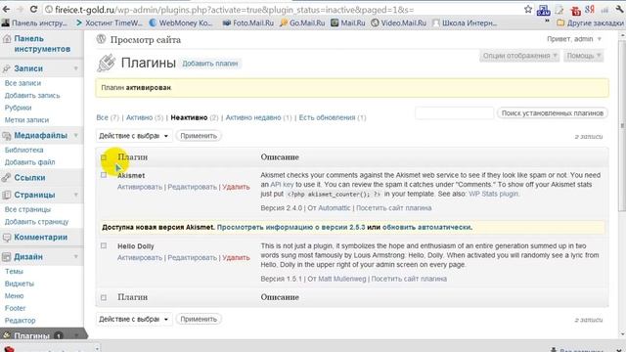Click the Страницы page icon

[7, 196]
